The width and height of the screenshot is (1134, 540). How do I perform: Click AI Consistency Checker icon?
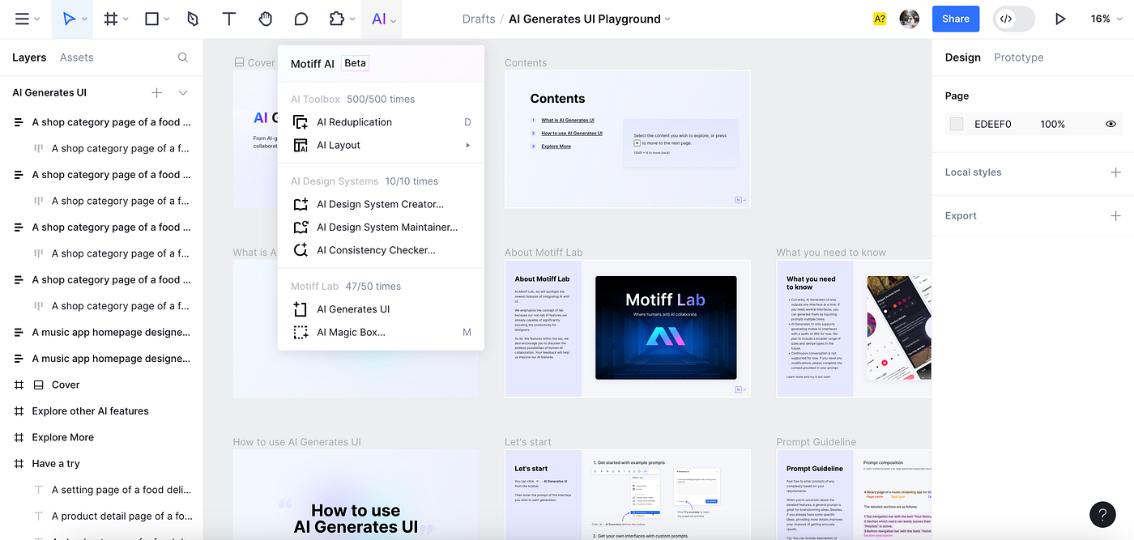click(301, 250)
